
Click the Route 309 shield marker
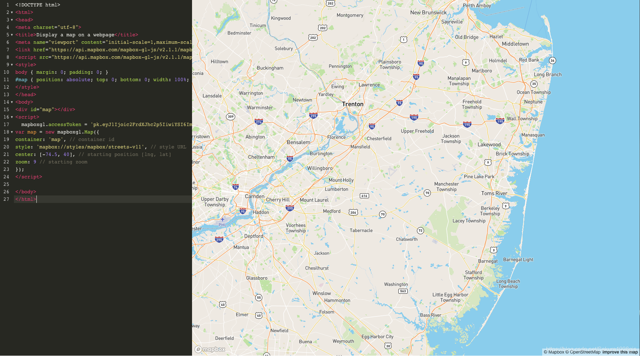(x=231, y=117)
